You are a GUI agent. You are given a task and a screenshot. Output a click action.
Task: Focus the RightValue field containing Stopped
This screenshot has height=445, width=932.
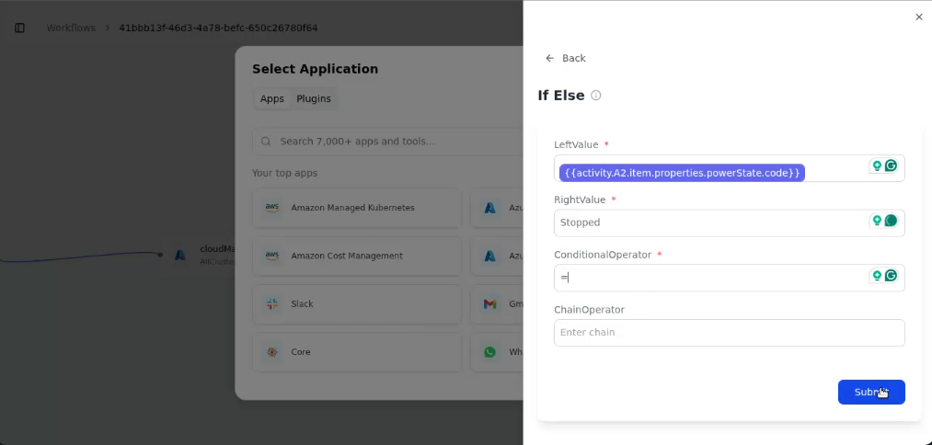click(730, 222)
